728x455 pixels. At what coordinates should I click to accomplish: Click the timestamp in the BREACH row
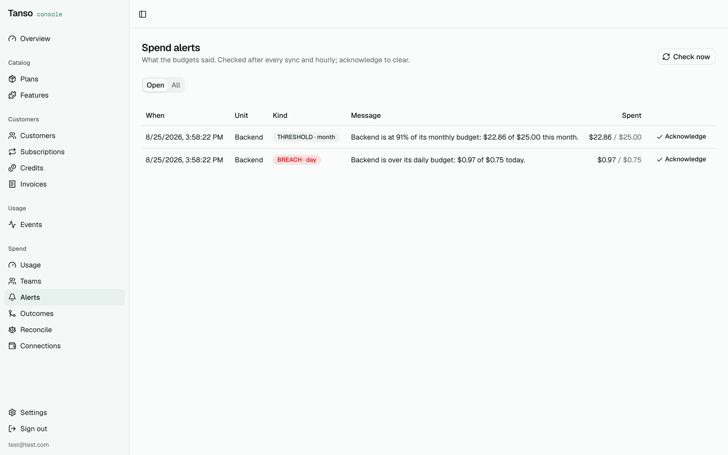tap(184, 160)
